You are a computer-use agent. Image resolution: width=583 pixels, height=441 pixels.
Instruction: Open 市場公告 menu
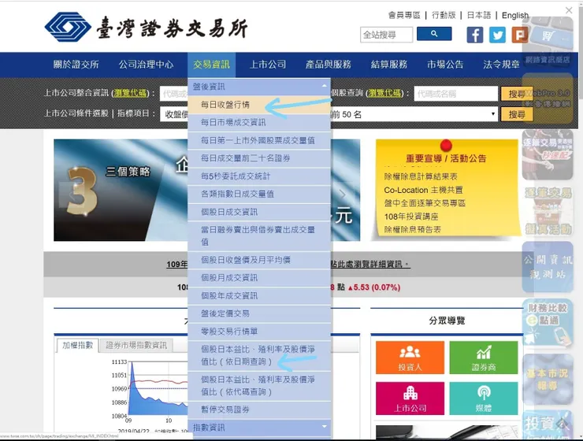(x=445, y=65)
